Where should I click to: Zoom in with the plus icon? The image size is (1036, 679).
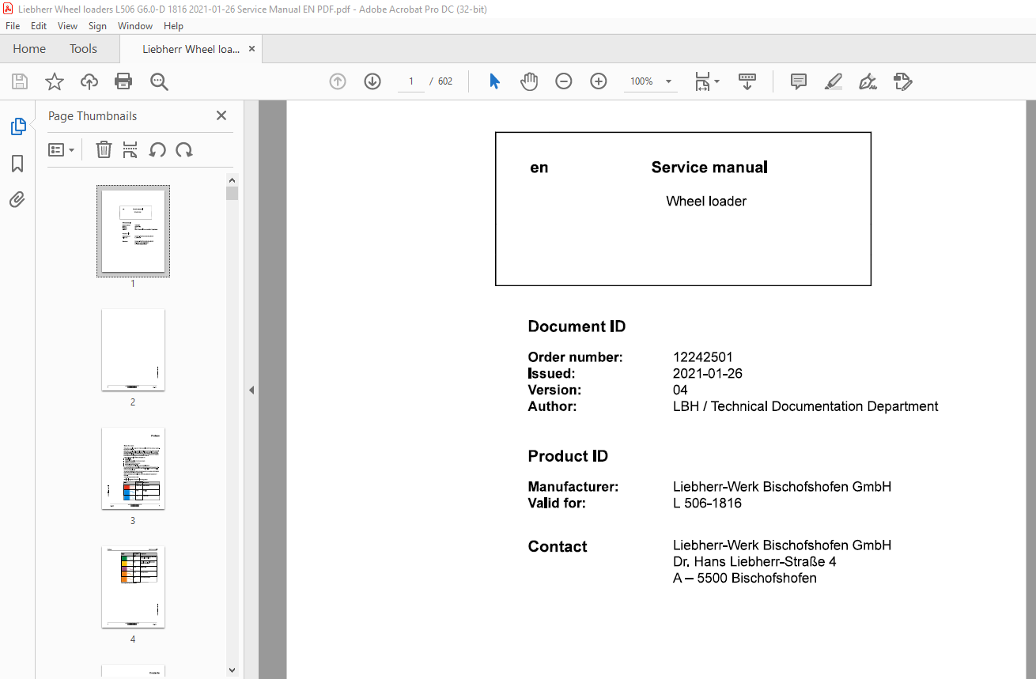(x=599, y=81)
